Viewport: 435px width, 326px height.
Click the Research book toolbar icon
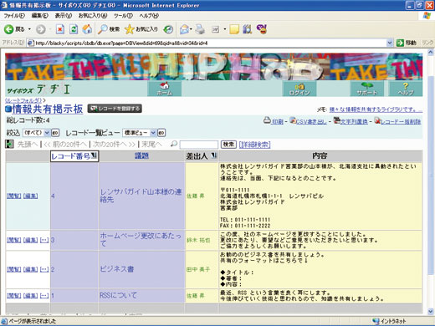(x=247, y=29)
